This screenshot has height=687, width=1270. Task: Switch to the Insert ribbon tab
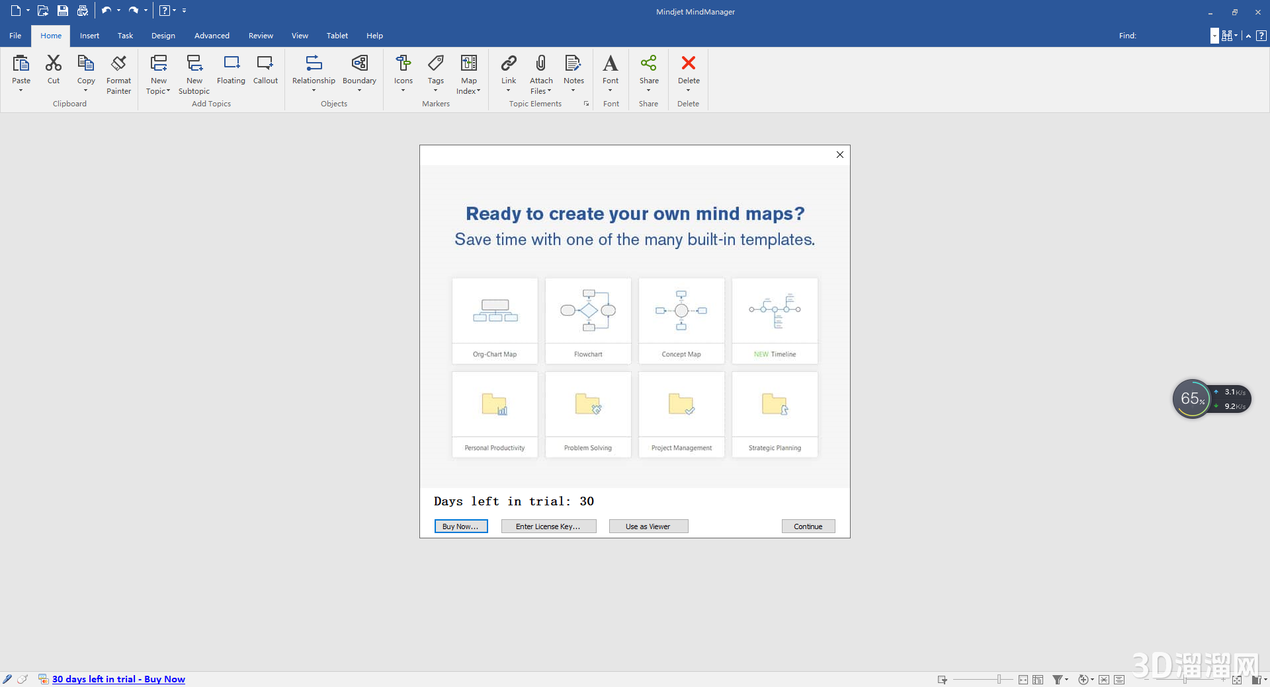(x=89, y=36)
